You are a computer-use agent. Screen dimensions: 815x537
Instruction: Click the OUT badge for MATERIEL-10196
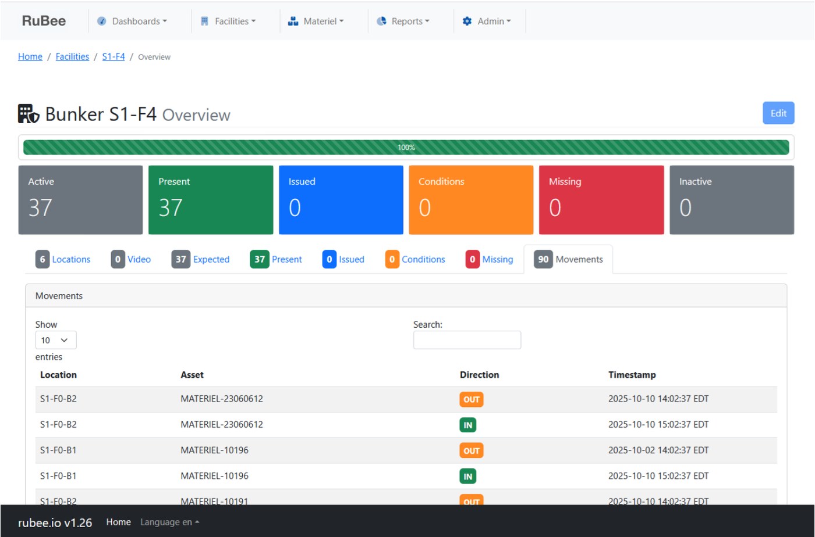click(x=472, y=450)
